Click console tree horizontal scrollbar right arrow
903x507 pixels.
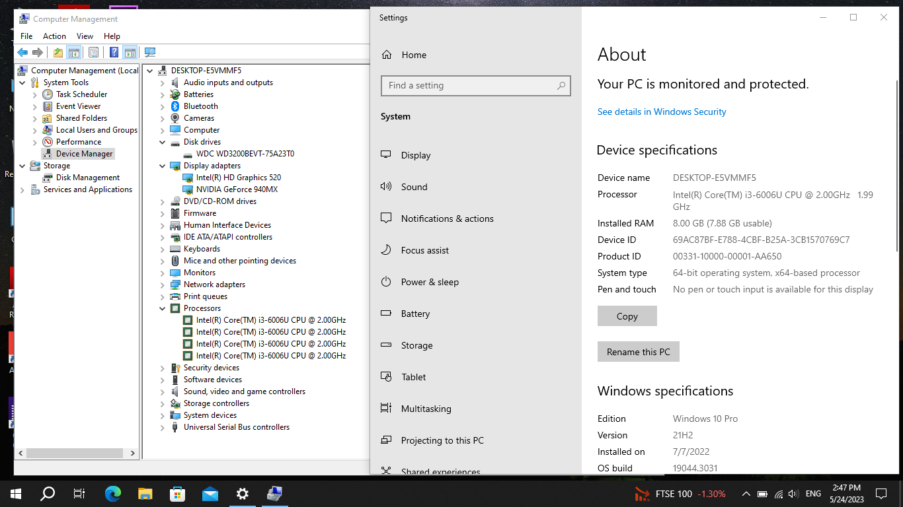click(x=133, y=454)
